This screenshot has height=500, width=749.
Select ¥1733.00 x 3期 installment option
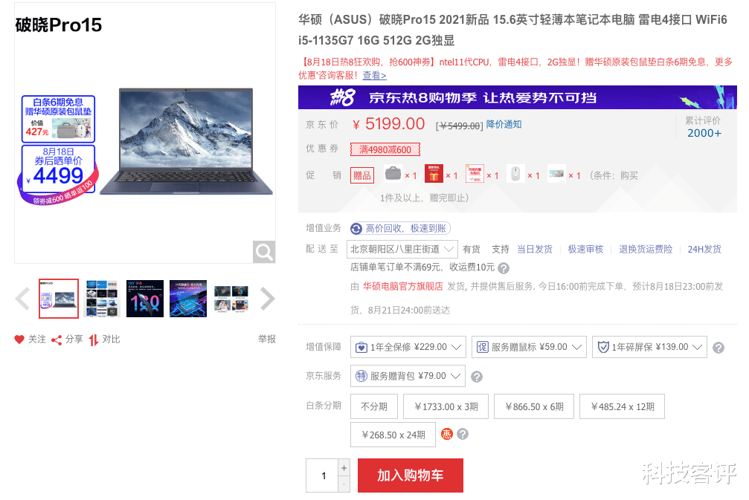pos(446,406)
